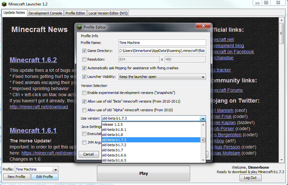This screenshot has height=185, width=288.
Task: Click the version list scrollbar thumb
Action: click(x=203, y=140)
